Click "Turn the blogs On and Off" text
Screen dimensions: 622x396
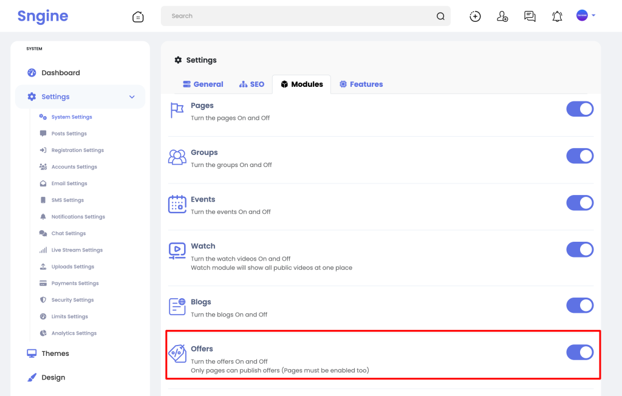coord(229,314)
